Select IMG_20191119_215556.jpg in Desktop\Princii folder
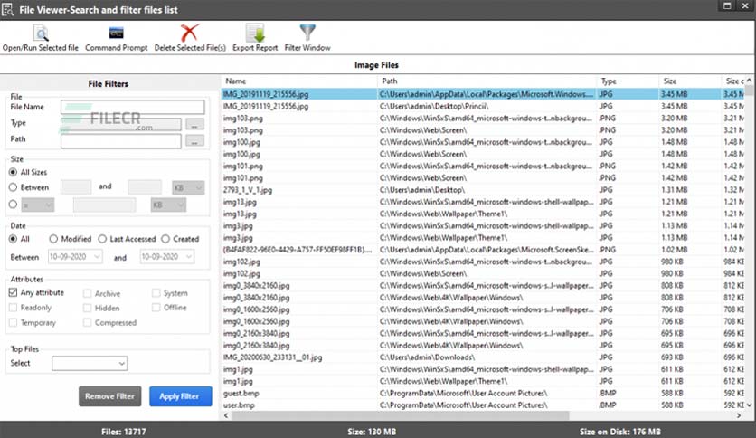 pos(483,106)
